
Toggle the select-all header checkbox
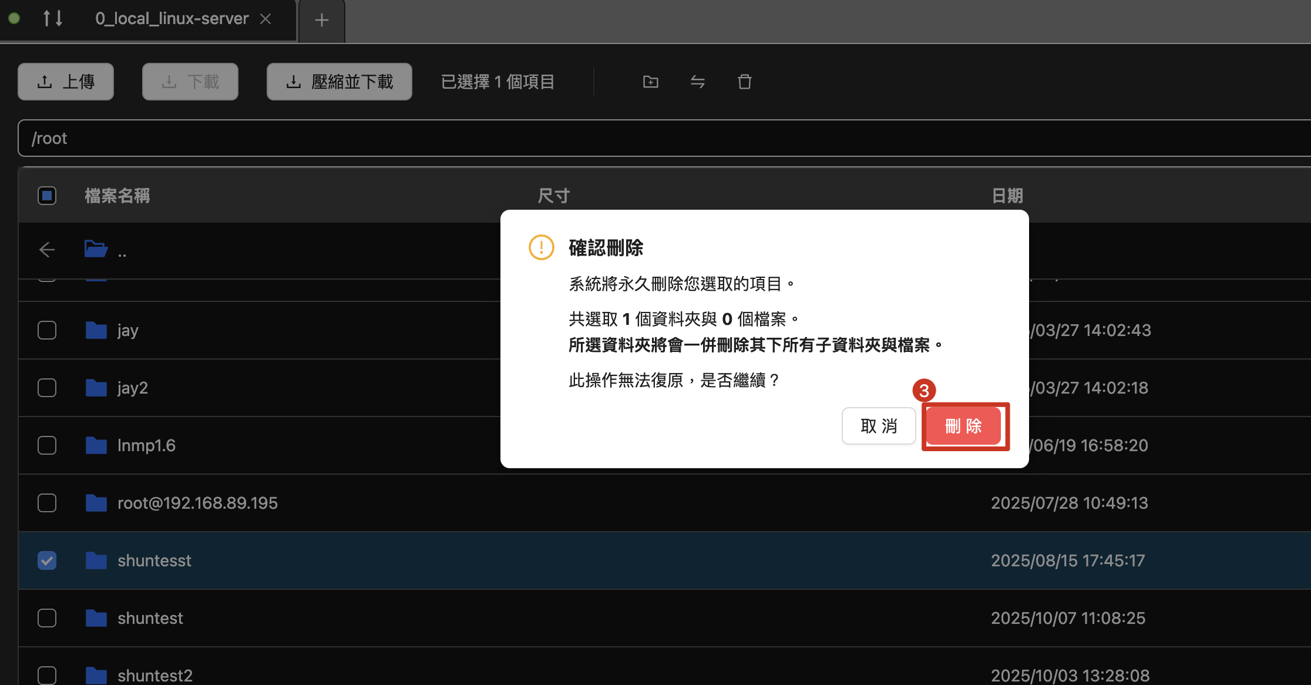(47, 196)
